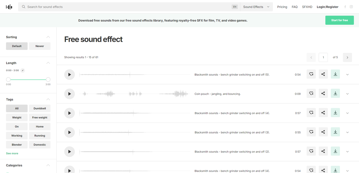Download the 0:57 bench grinder (4) sound
This screenshot has height=173, width=359.
click(335, 113)
